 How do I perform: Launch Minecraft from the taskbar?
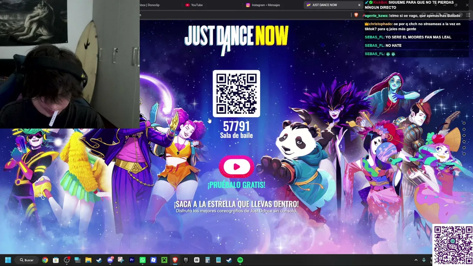coord(164,260)
